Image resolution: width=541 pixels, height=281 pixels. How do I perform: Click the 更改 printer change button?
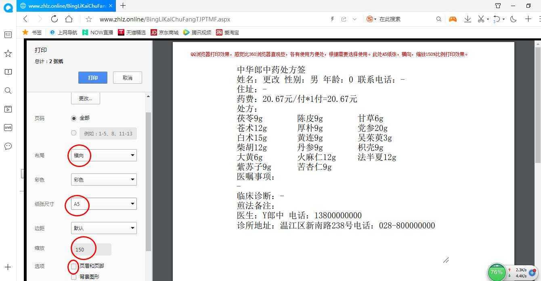pyautogui.click(x=85, y=98)
